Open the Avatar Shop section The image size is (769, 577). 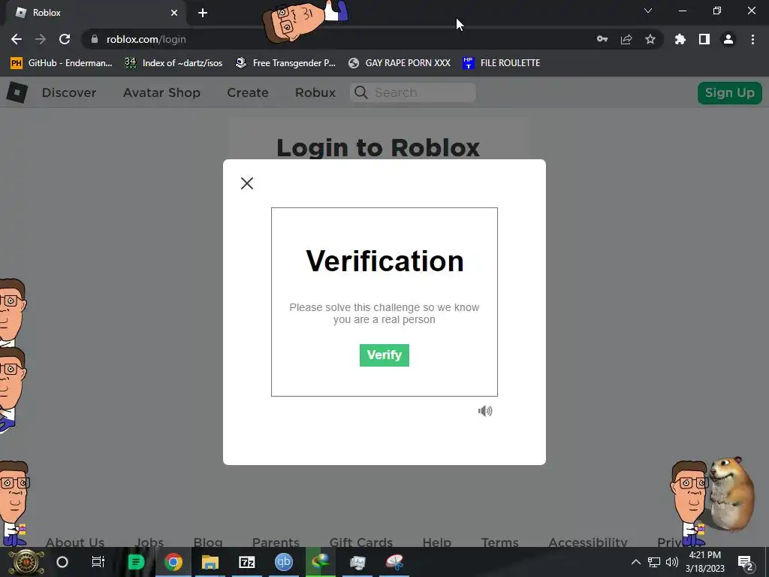pos(162,92)
